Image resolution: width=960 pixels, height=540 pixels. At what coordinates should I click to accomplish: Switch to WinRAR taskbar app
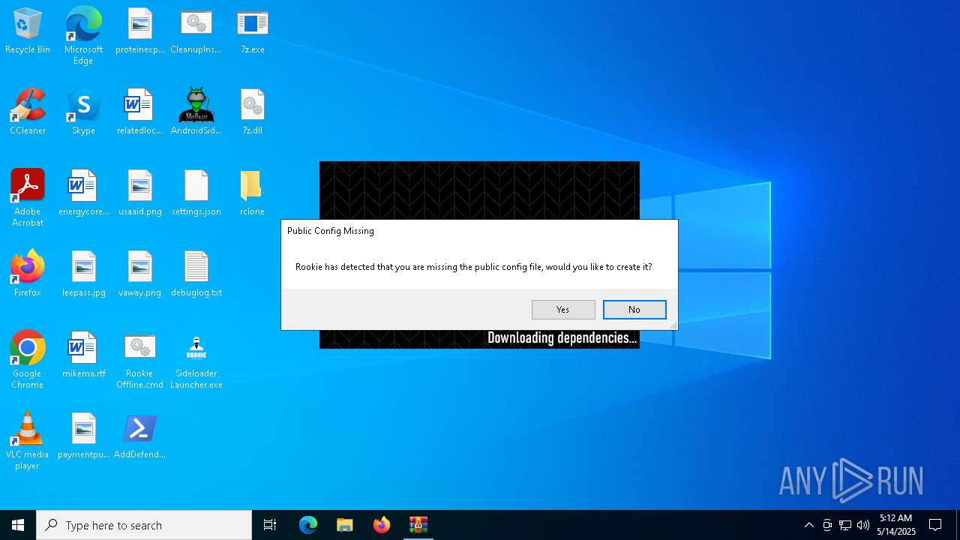coord(418,525)
